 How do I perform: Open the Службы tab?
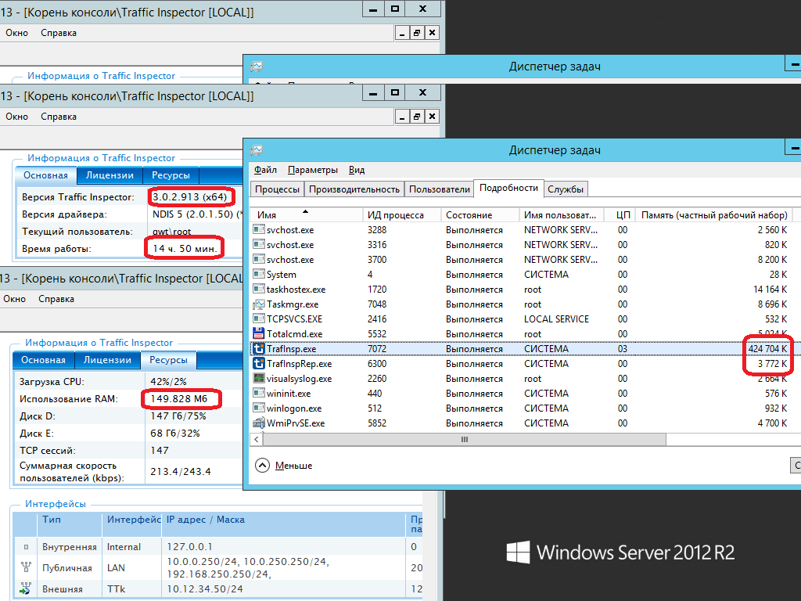(x=566, y=189)
